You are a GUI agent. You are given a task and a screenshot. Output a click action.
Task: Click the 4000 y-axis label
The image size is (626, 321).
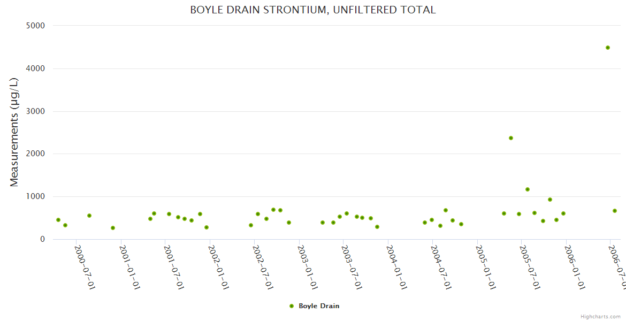click(x=35, y=68)
